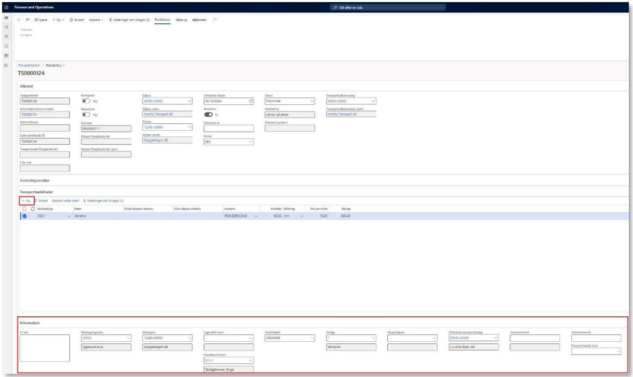This screenshot has height=377, width=633.
Task: Expand the Status dropdown showing Preliminär
Action: coord(312,101)
